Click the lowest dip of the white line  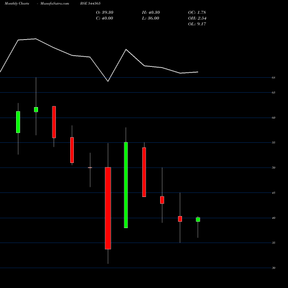[x=108, y=81]
